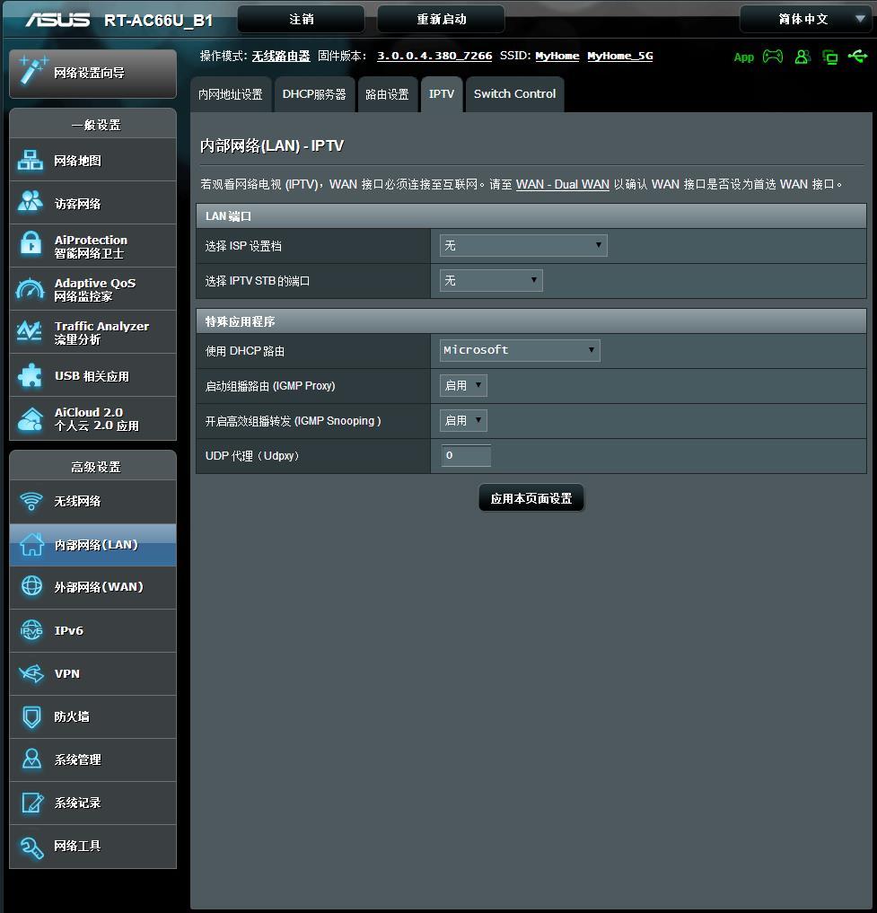Image resolution: width=877 pixels, height=913 pixels.
Task: Open Traffic Analyzer chart icon
Action: click(x=31, y=332)
